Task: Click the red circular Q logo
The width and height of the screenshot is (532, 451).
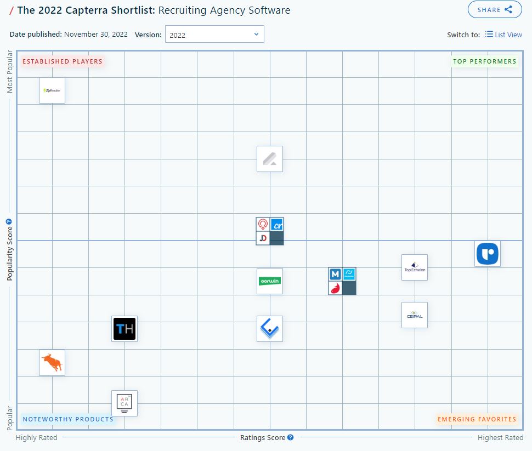Action: (x=263, y=224)
